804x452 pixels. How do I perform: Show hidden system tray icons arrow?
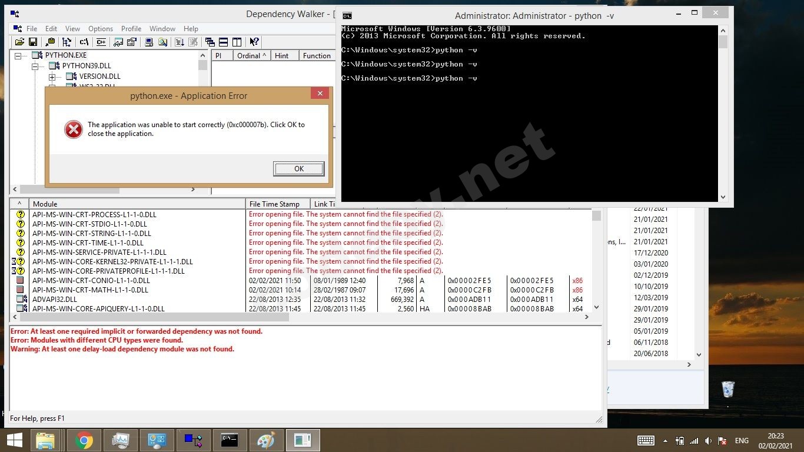[665, 441]
